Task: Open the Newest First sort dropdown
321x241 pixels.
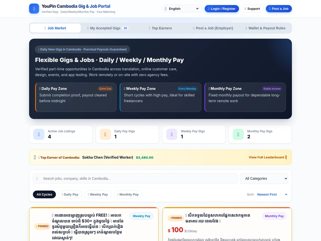Action: (x=272, y=194)
